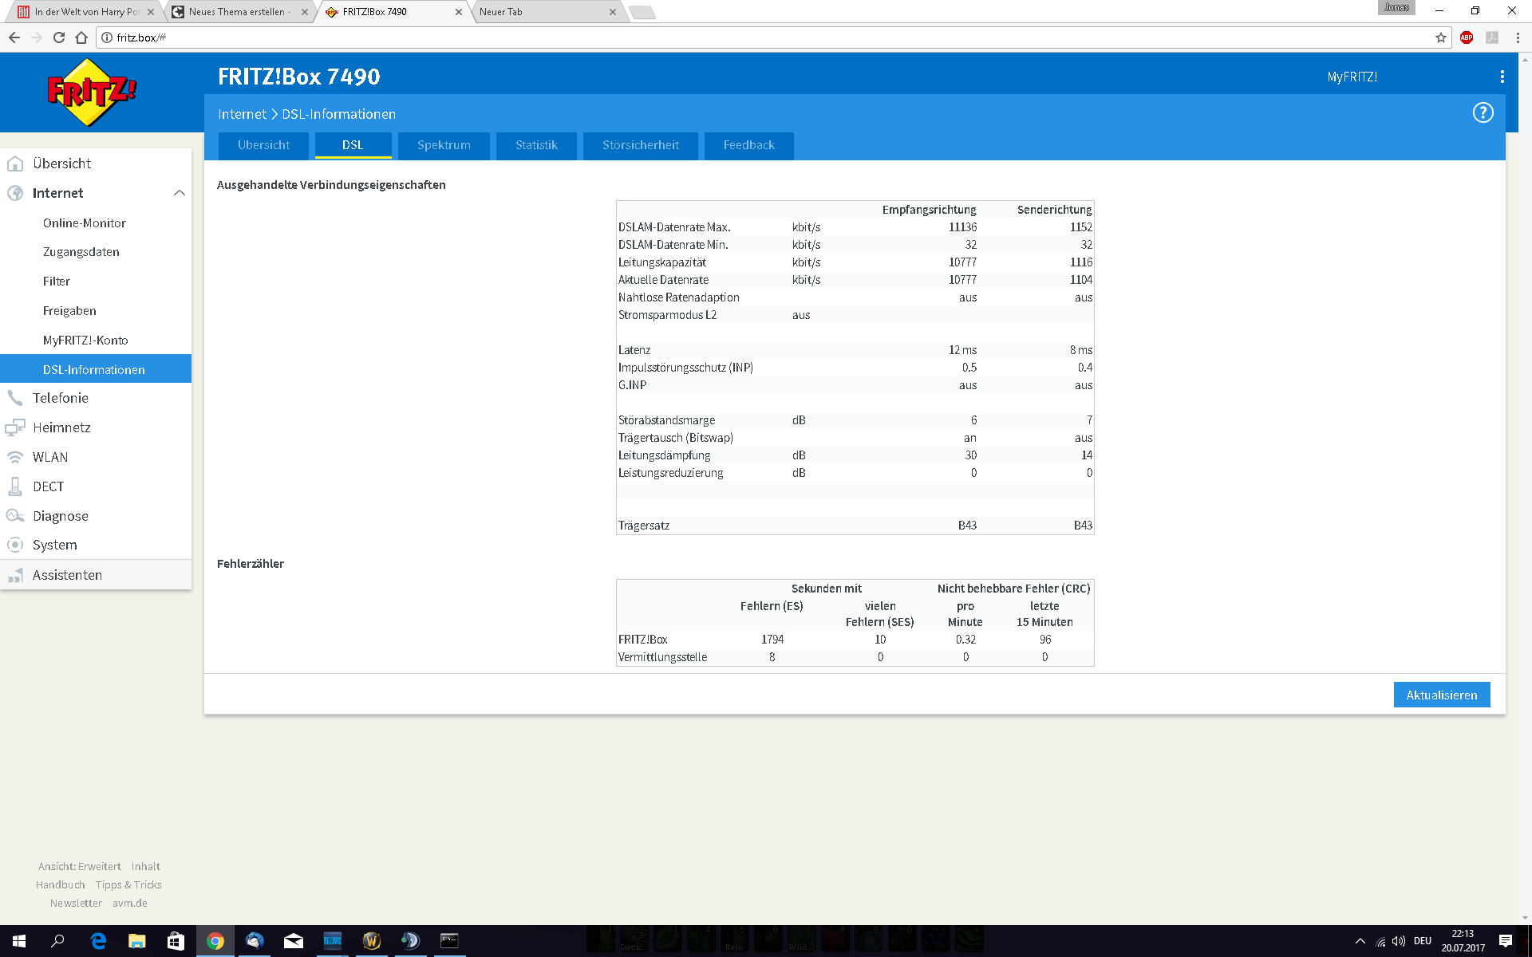
Task: Open Chrome three-dot browser menu
Action: click(x=1518, y=37)
